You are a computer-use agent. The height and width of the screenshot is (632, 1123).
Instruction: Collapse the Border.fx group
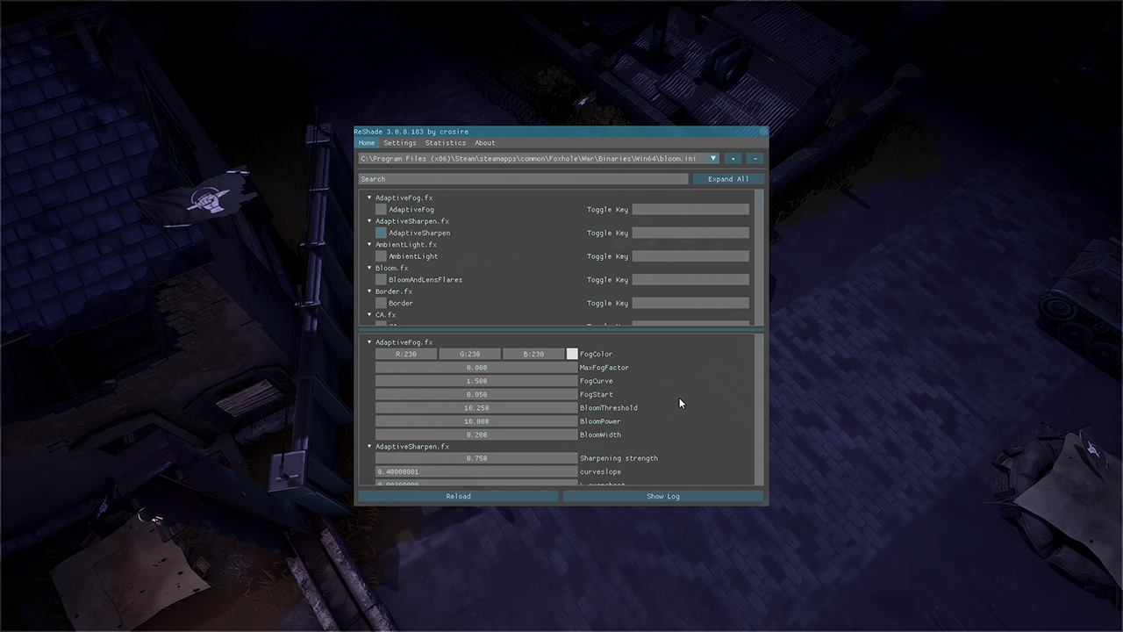tap(369, 291)
